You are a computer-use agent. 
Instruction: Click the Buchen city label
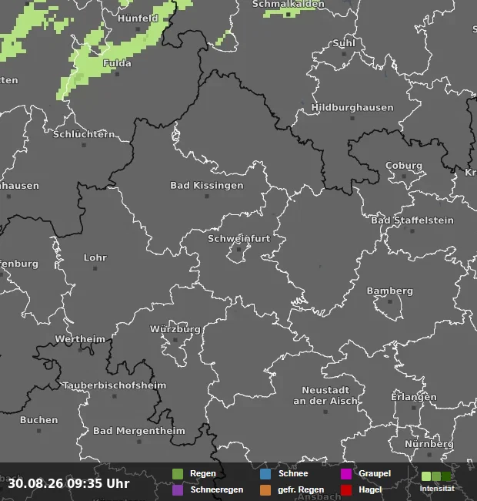click(x=39, y=420)
